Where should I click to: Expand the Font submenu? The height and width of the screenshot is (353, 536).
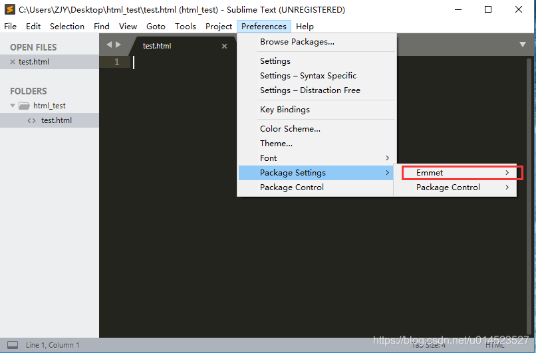point(317,158)
